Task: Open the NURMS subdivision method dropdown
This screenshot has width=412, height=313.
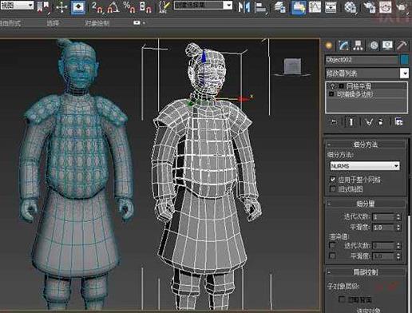Action: (x=365, y=166)
